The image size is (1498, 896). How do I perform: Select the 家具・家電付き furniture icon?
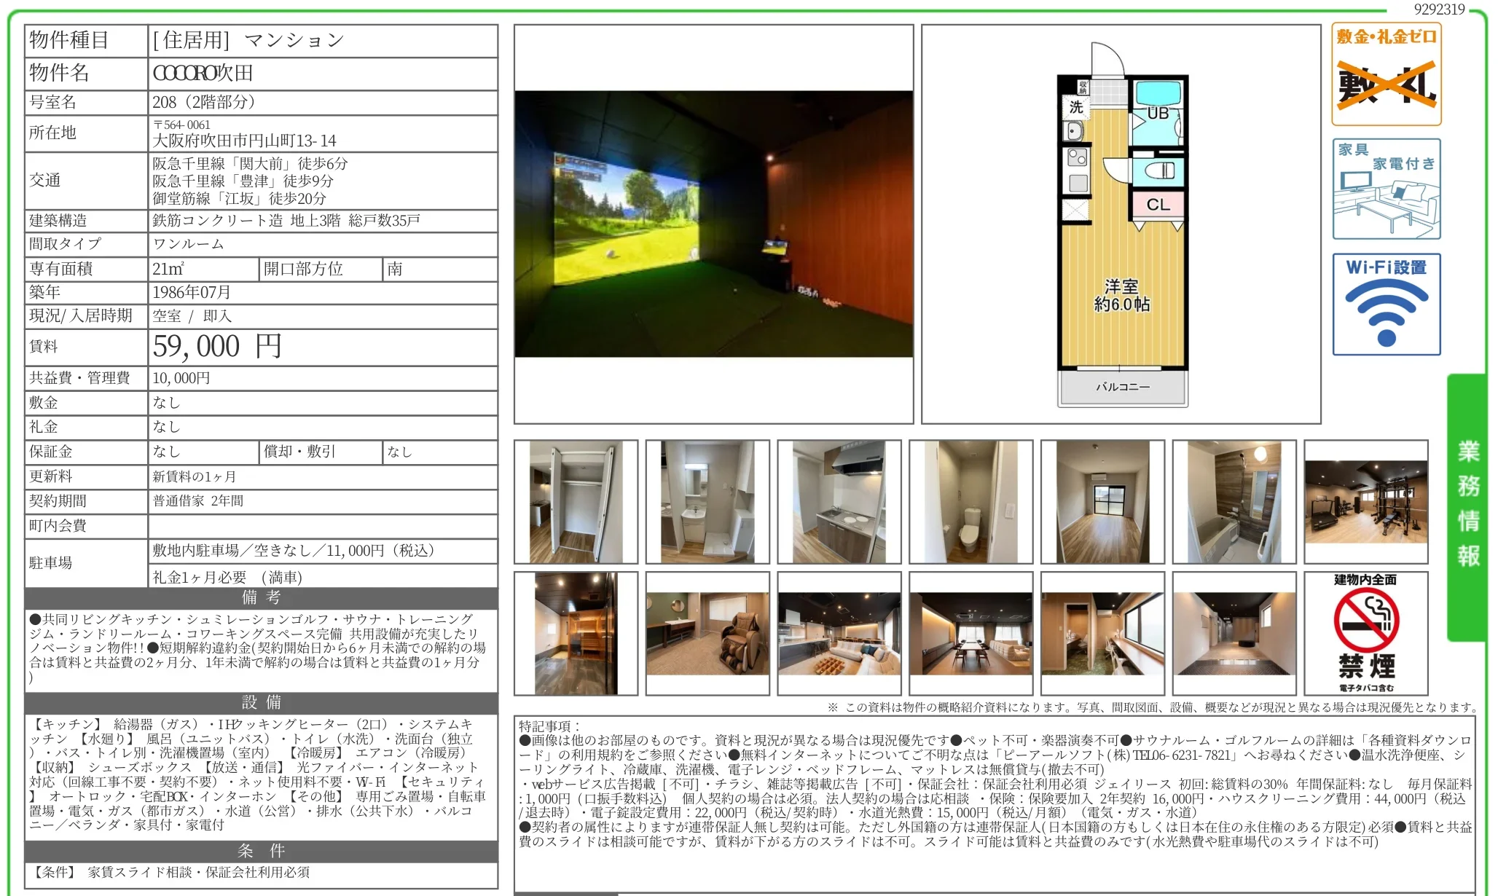coord(1387,188)
